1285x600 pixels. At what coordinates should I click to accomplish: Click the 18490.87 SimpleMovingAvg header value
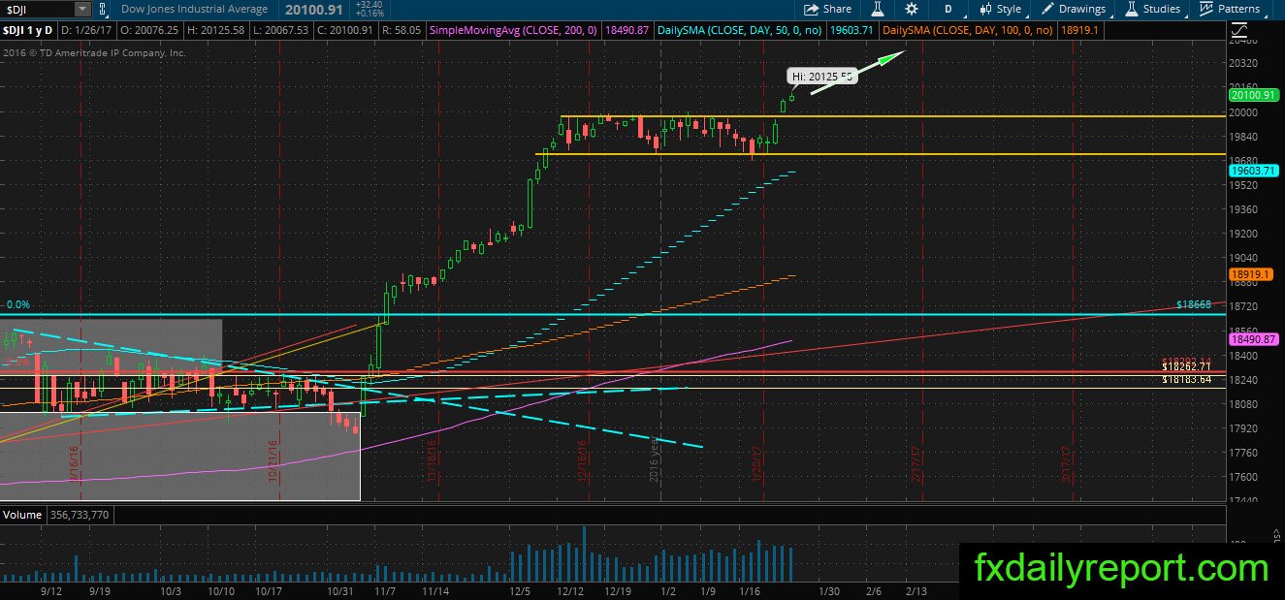click(626, 31)
